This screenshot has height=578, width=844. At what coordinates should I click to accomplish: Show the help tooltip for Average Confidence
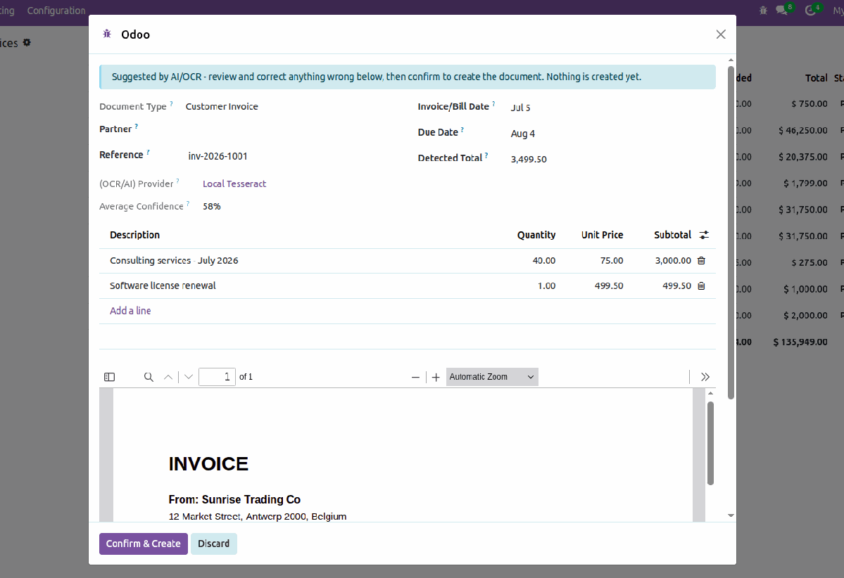tap(188, 204)
